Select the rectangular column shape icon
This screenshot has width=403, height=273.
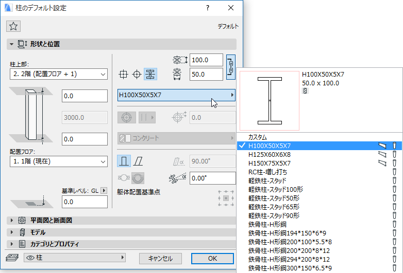[x=123, y=75]
